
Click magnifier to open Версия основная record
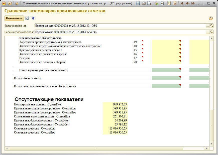pyautogui.click(x=211, y=26)
